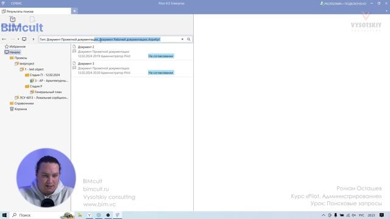Select 3 - АР - Архитектурны... item
Viewport: 390px width, 219px height.
[x=51, y=81]
